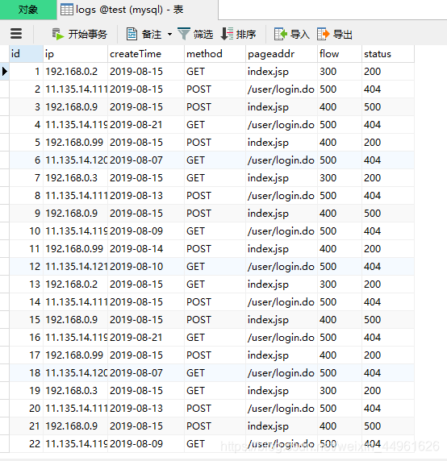Click the begin transaction icon

pyautogui.click(x=58, y=34)
